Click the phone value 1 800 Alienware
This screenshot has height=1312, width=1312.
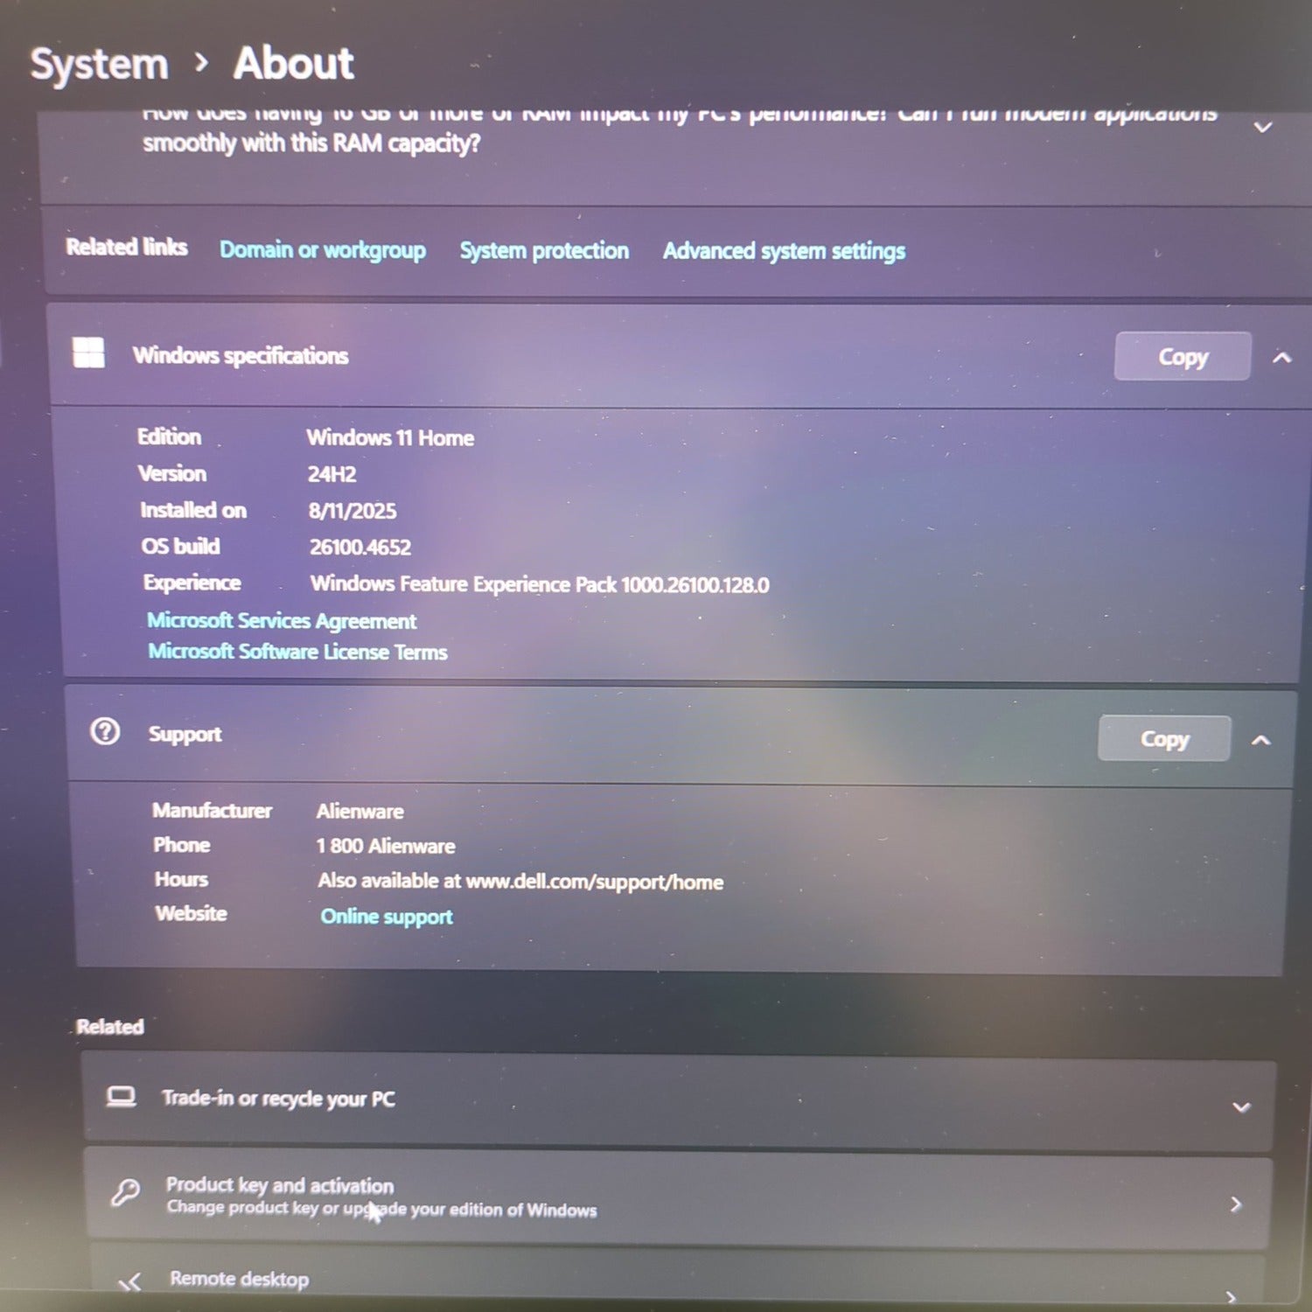[x=386, y=847]
